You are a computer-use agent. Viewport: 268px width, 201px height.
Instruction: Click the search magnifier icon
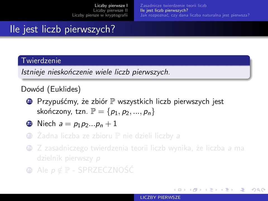259,190
